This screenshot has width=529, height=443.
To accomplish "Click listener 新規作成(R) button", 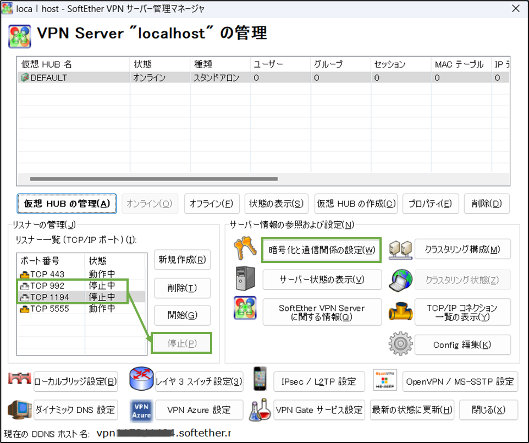I will click(x=183, y=260).
